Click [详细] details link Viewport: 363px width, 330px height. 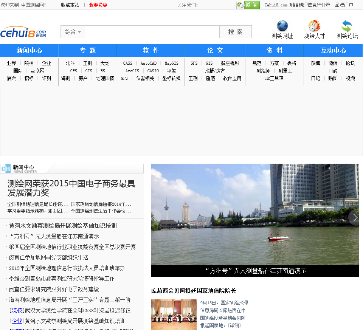tap(234, 325)
